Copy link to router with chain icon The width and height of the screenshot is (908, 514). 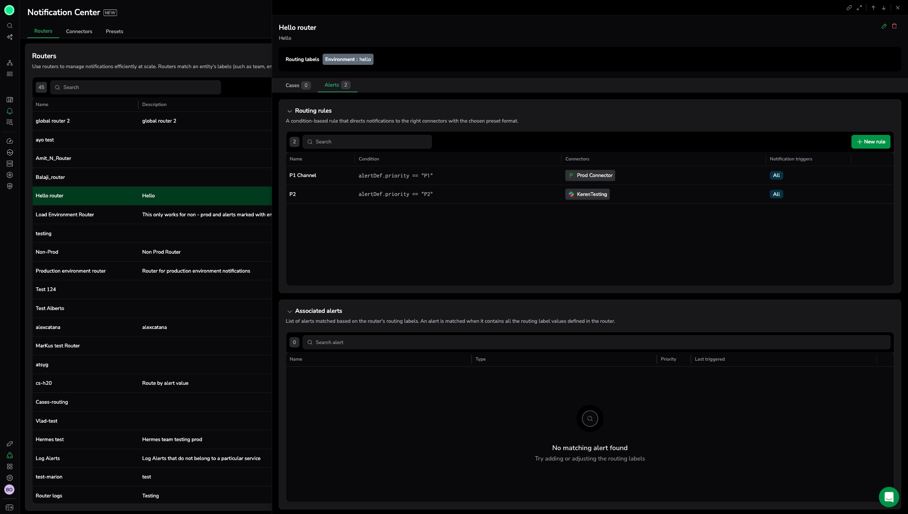coord(849,8)
